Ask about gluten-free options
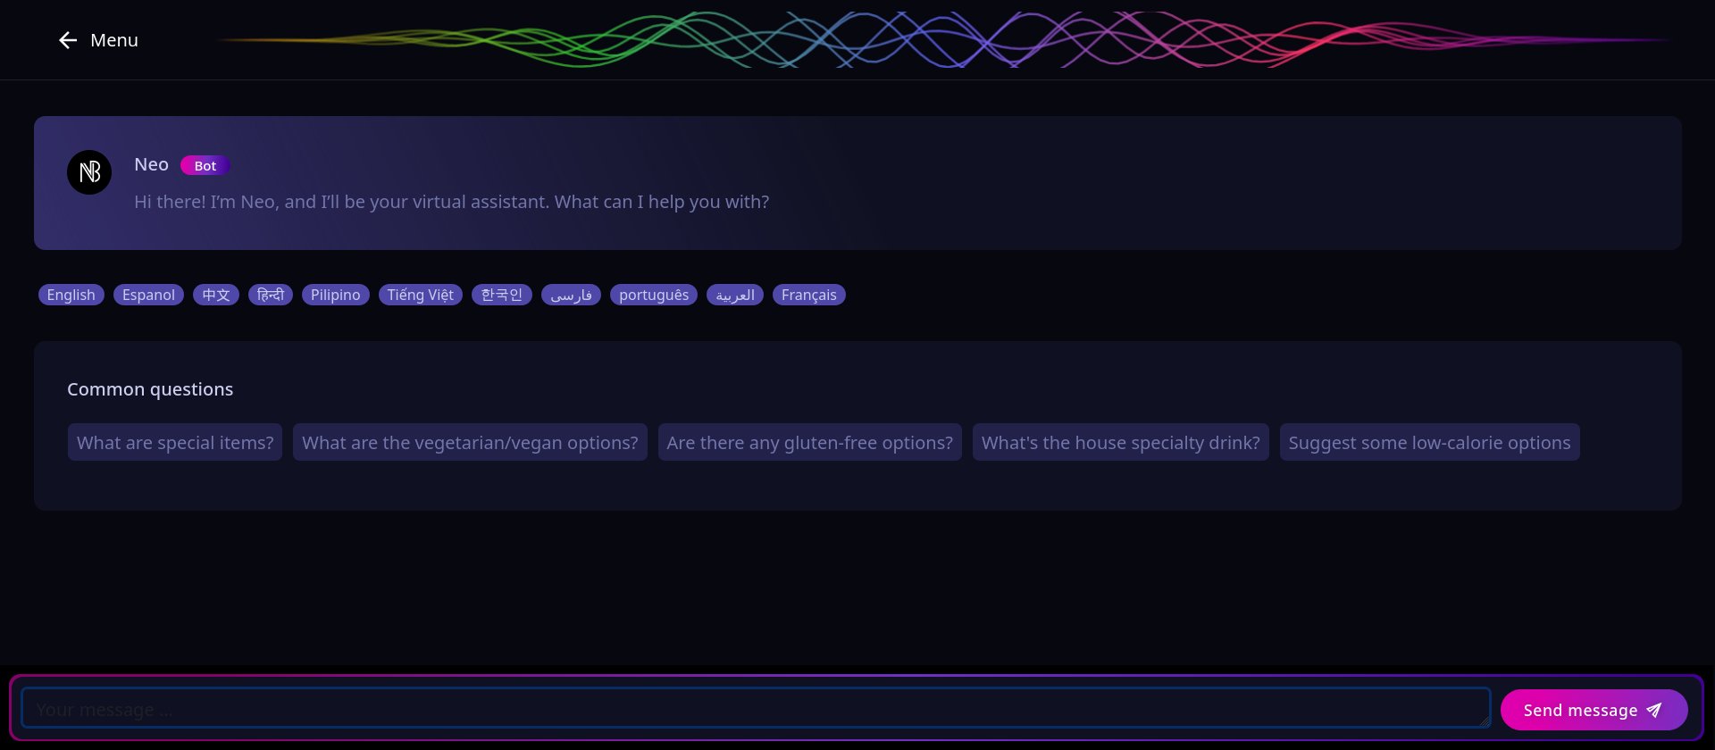Image resolution: width=1715 pixels, height=750 pixels. pos(809,443)
